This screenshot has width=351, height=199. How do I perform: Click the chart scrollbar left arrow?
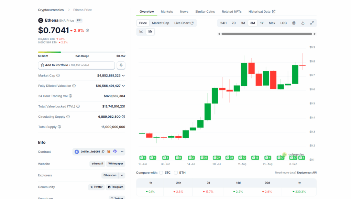219,34
